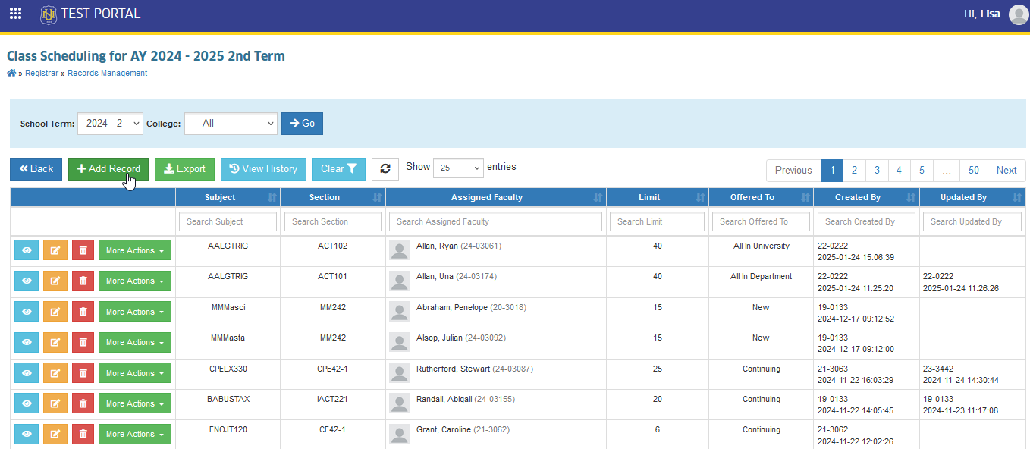
Task: Sort table by Offered To column
Action: point(761,197)
